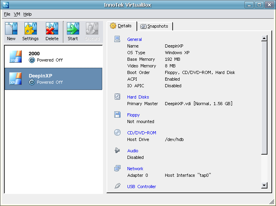Click the New virtual machine toolbar icon
Image resolution: width=276 pixels, height=206 pixels.
pos(11,28)
